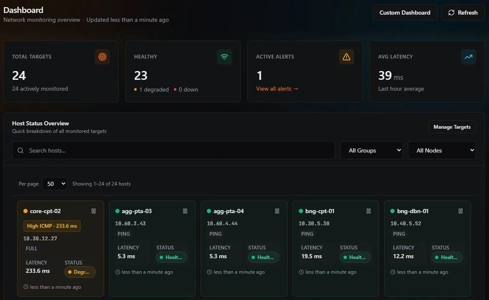Click the Search hosts input field
This screenshot has width=489, height=300.
173,150
